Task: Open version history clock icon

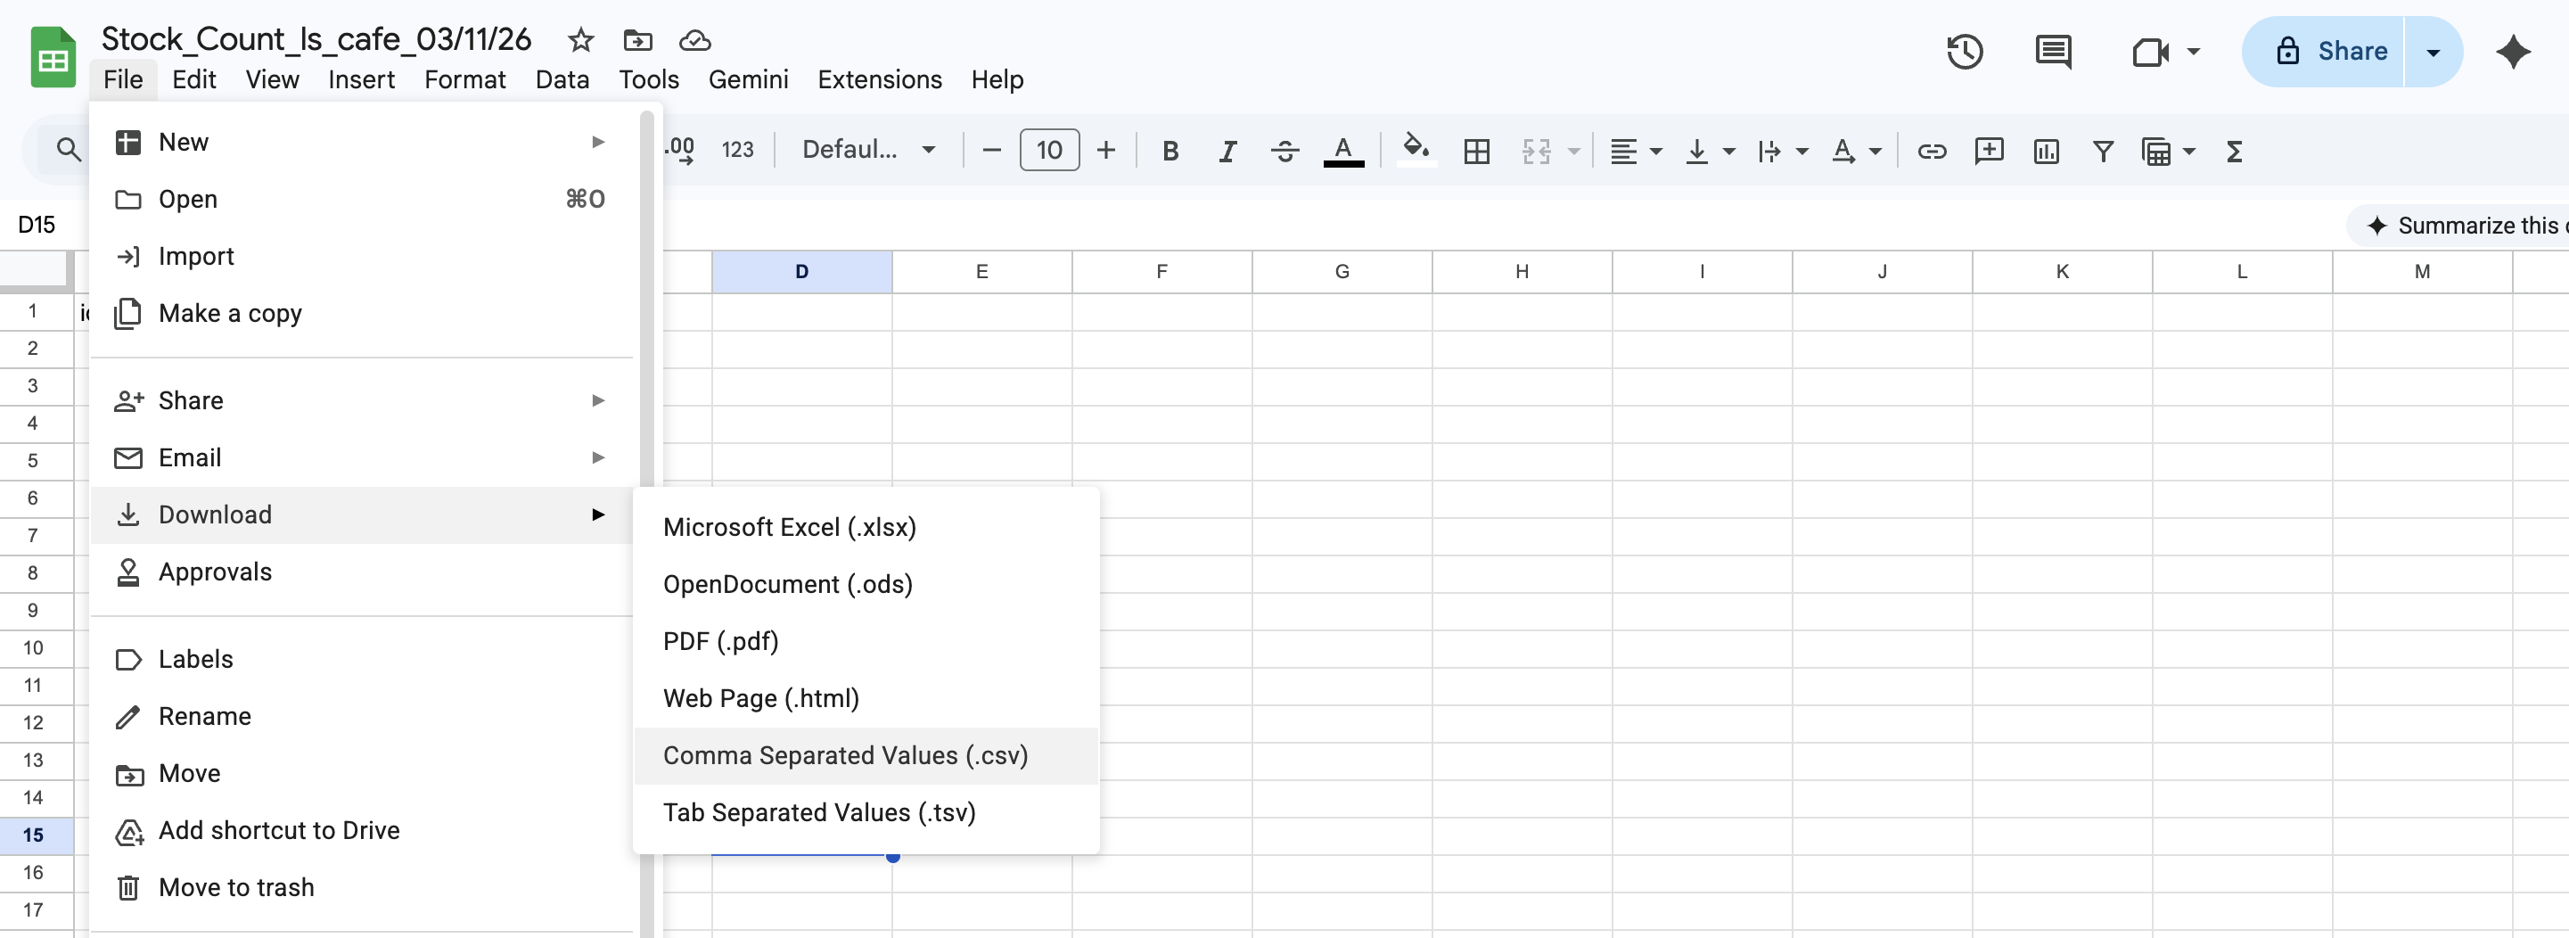Action: [1965, 52]
